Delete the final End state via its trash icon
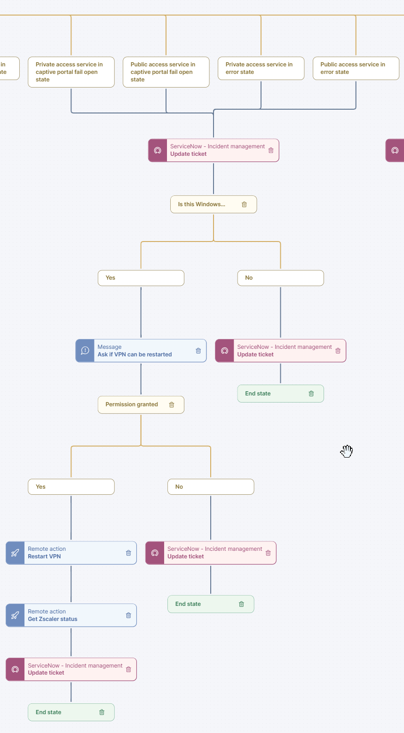Image resolution: width=404 pixels, height=733 pixels. [x=102, y=712]
